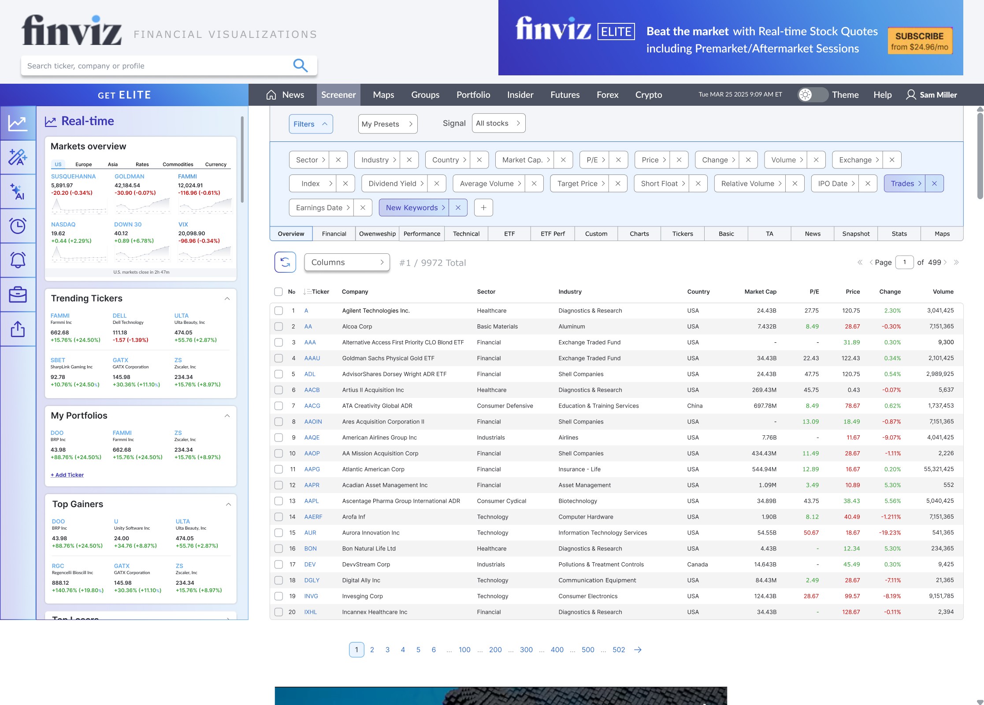Image resolution: width=984 pixels, height=705 pixels.
Task: Toggle the light/dark Theme switch
Action: [813, 95]
